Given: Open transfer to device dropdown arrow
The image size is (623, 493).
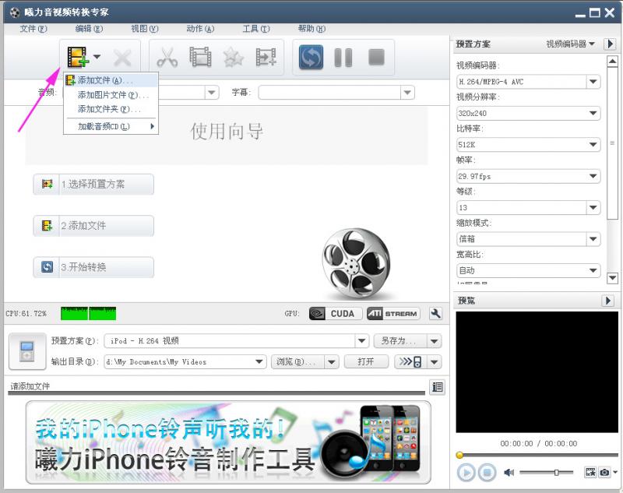Looking at the screenshot, I should [435, 362].
